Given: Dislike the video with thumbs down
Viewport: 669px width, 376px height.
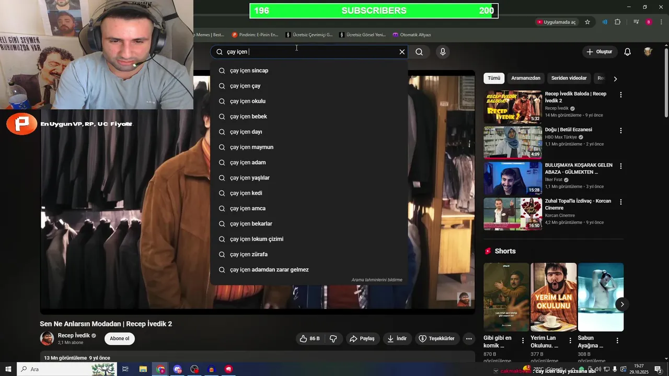Looking at the screenshot, I should tap(333, 338).
